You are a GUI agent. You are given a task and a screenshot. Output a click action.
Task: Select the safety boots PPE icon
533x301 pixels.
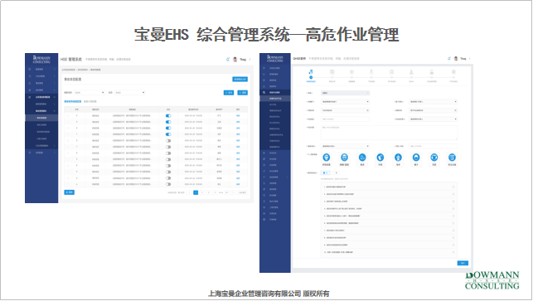[x=362, y=158]
